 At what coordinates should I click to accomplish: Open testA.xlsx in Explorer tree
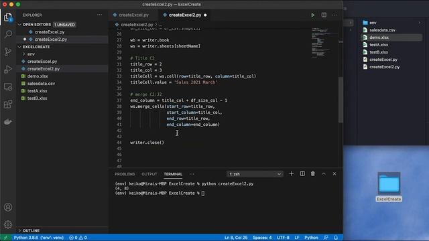[38, 91]
